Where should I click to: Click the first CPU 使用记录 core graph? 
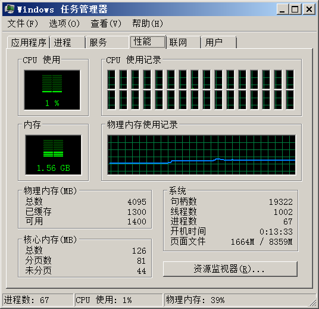coord(111,90)
